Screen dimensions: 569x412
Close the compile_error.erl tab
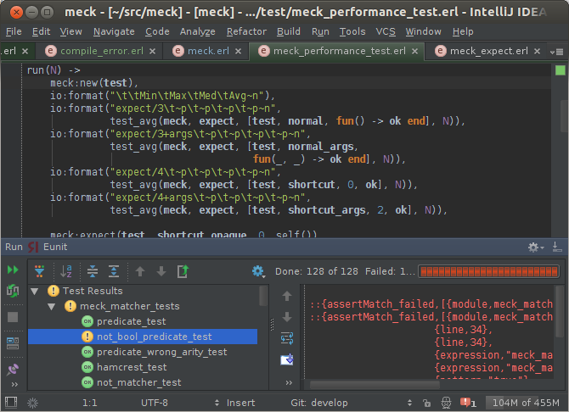pos(152,52)
